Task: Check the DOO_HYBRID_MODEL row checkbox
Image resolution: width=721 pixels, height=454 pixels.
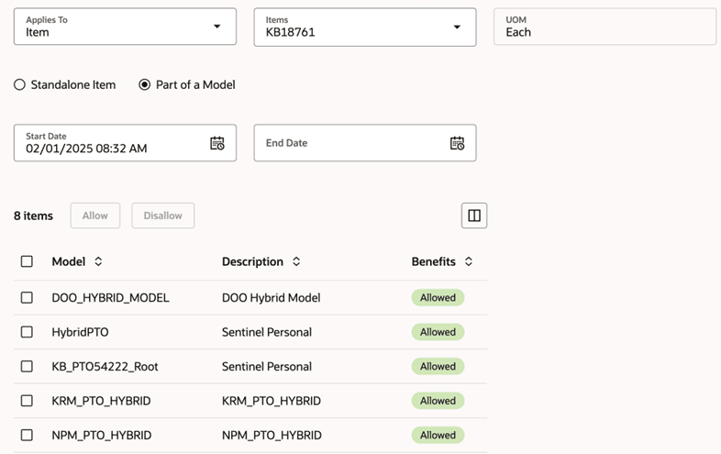Action: pyautogui.click(x=27, y=297)
